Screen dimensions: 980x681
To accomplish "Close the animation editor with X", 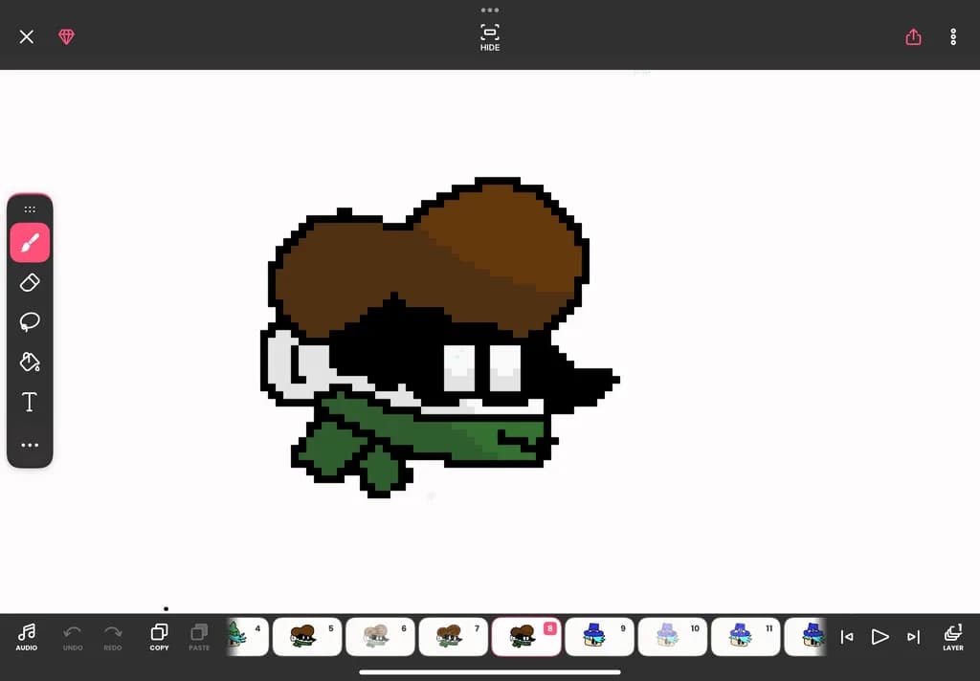I will coord(26,37).
